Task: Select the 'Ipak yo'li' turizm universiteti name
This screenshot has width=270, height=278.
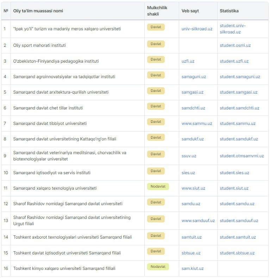Action: 67,29
